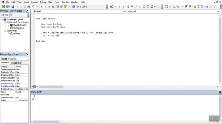222x124 pixels.
Task: Open Project Explorer from toolbar
Action: [58, 7]
